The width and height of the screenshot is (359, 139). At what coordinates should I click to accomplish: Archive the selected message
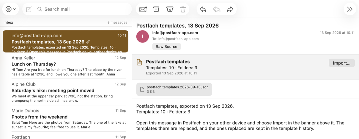pyautogui.click(x=156, y=9)
